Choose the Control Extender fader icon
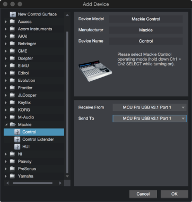 [x=17, y=139]
